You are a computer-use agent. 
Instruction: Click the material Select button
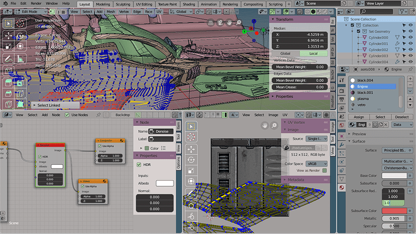coord(380,117)
